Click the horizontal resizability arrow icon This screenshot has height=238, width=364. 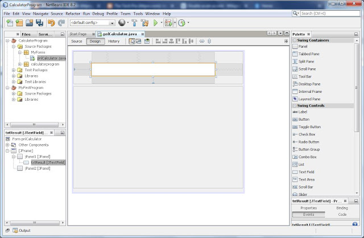202,41
